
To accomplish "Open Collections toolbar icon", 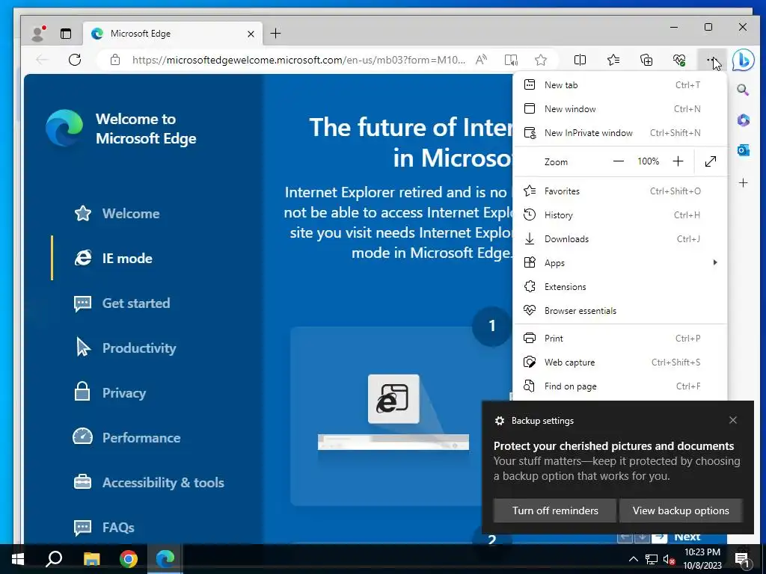I will (x=646, y=60).
